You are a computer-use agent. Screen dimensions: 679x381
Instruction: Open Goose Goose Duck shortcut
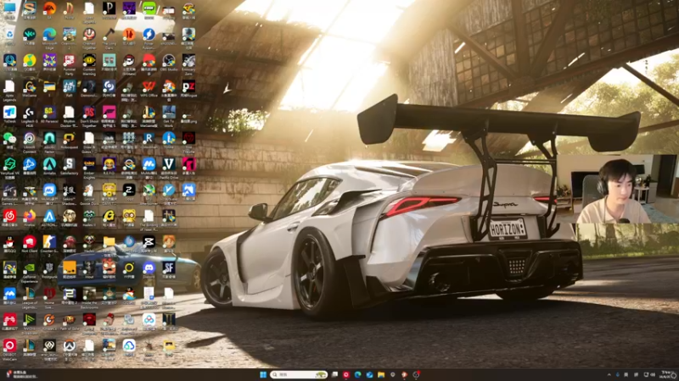pos(89,190)
